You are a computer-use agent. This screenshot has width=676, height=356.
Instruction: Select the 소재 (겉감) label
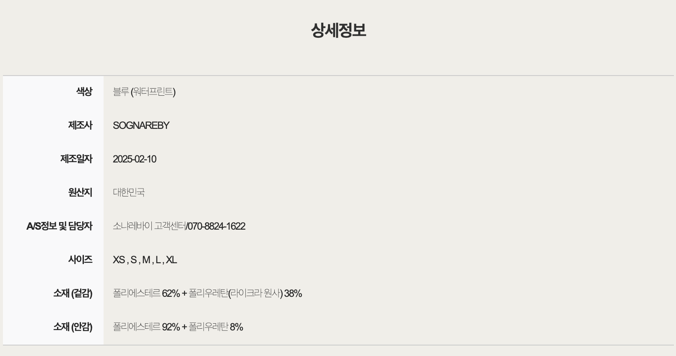click(x=73, y=293)
